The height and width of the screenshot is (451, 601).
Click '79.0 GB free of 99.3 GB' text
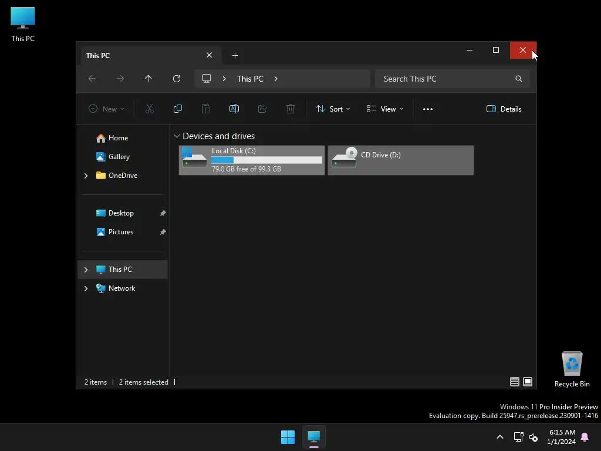pyautogui.click(x=247, y=169)
